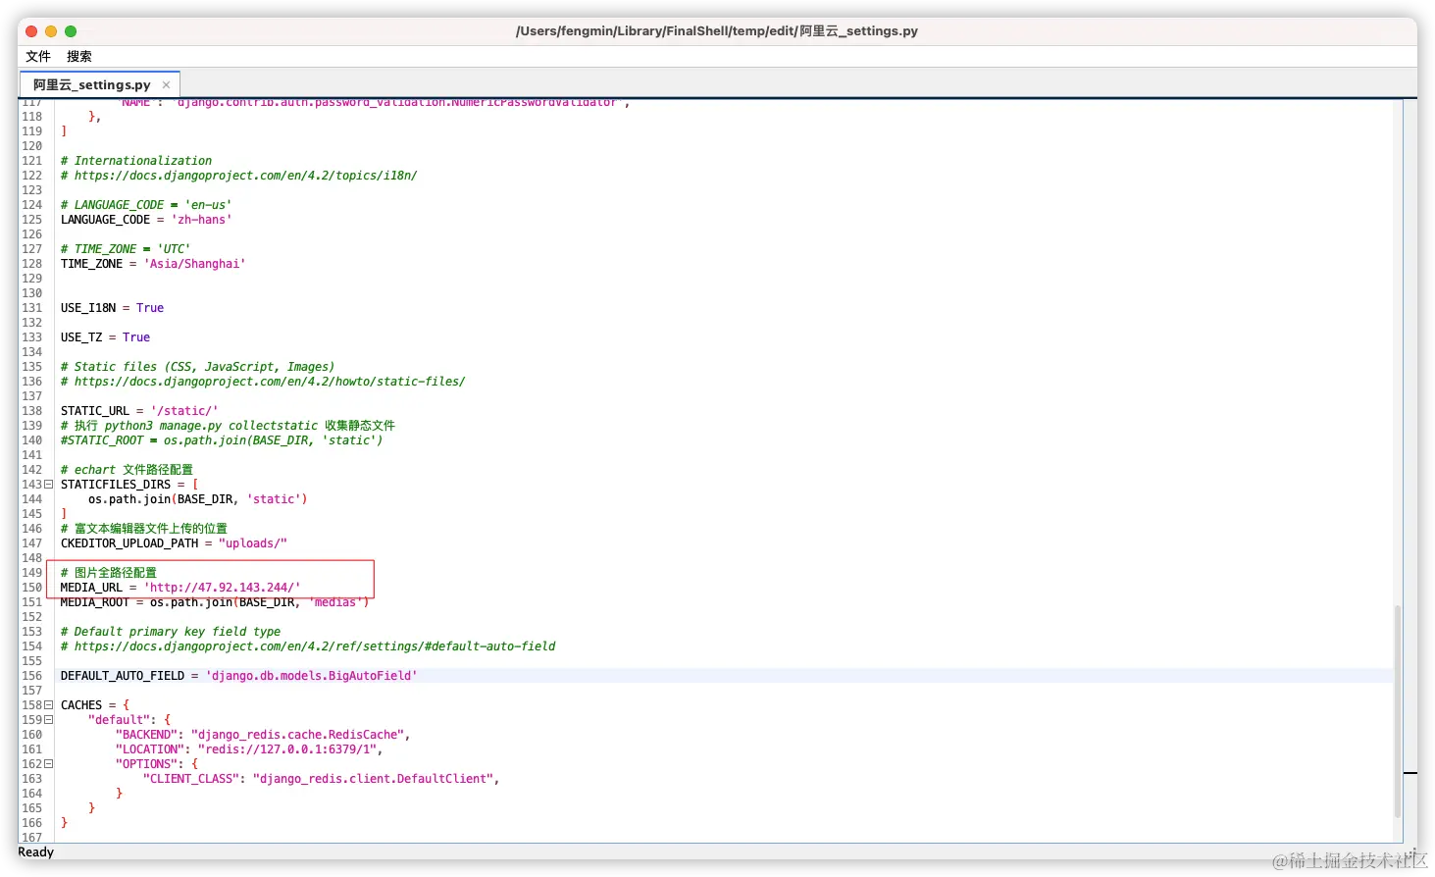Click the static-files howto URL comment
The height and width of the screenshot is (877, 1435).
263,382
